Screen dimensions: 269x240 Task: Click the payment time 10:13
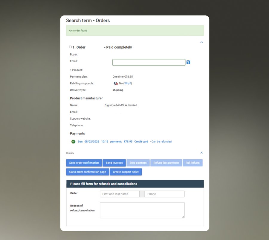[105, 142]
